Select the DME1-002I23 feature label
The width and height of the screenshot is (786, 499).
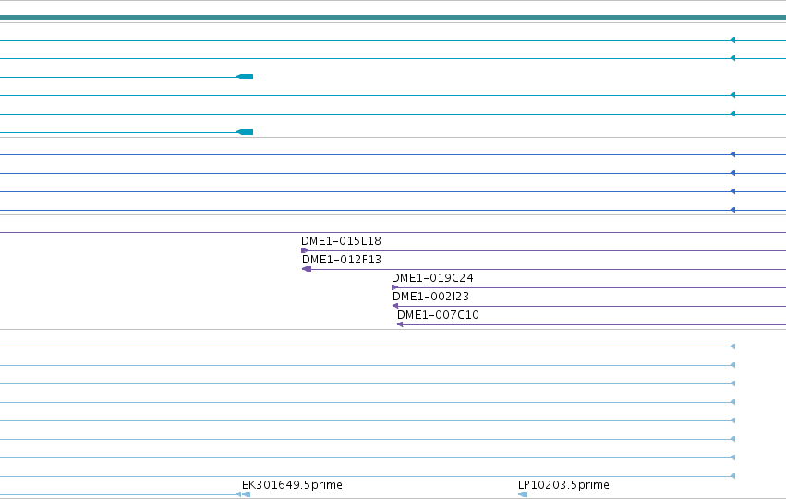tap(430, 297)
